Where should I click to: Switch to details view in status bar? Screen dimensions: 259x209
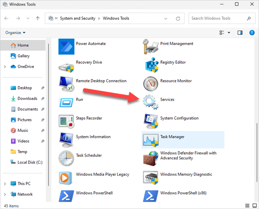coord(247,206)
